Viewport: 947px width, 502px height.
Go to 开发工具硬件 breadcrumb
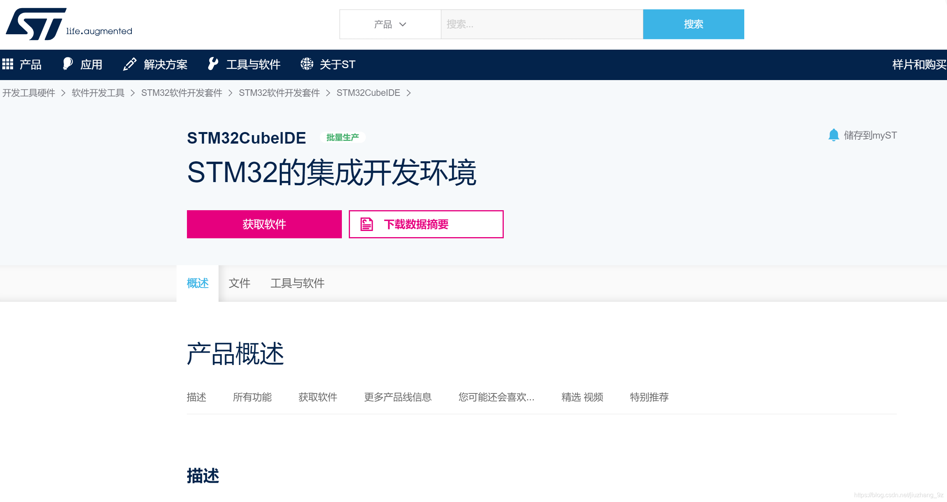[29, 93]
